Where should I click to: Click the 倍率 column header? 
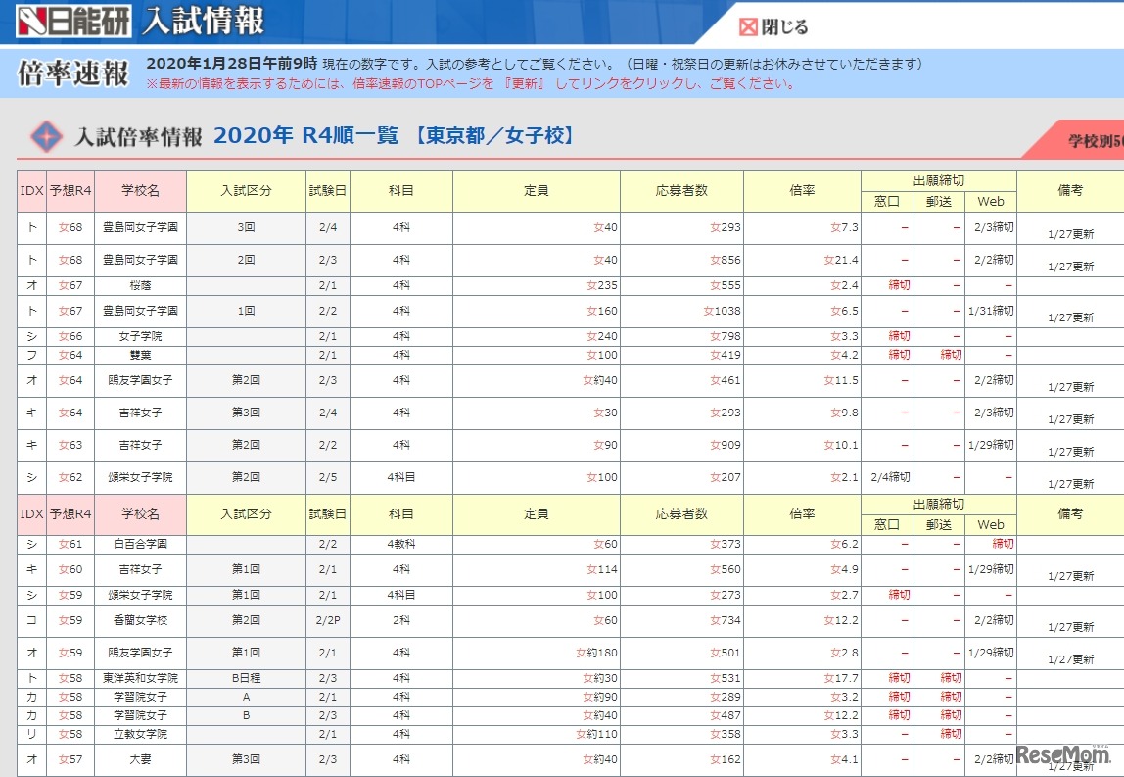[801, 192]
